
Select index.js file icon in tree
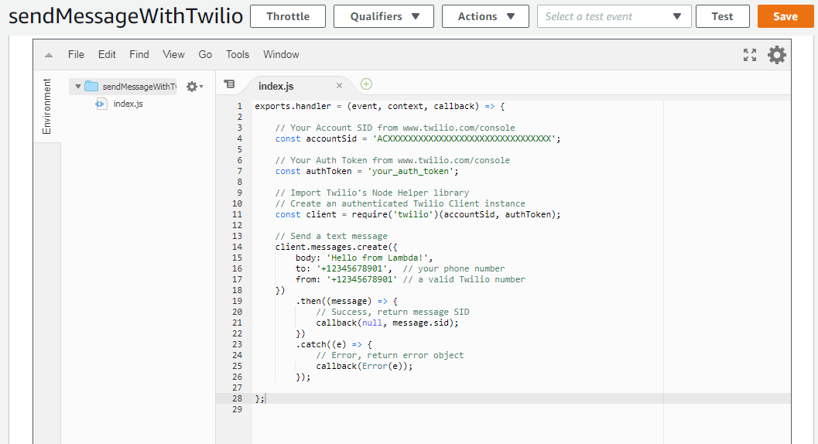tap(100, 104)
